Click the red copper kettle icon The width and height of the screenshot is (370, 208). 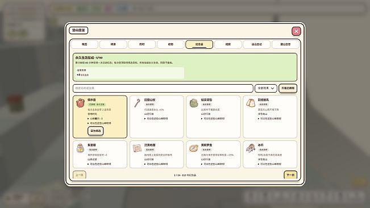point(80,103)
